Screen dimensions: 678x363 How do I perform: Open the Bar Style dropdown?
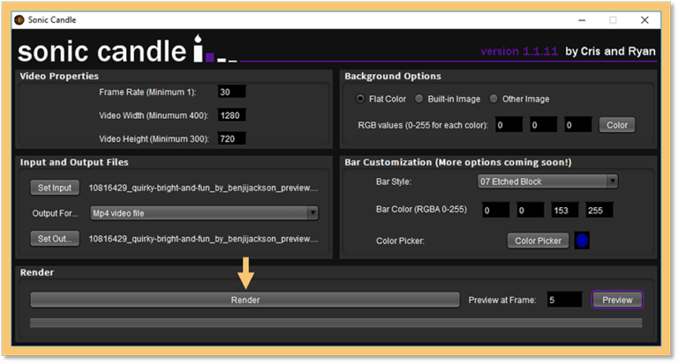click(x=547, y=181)
